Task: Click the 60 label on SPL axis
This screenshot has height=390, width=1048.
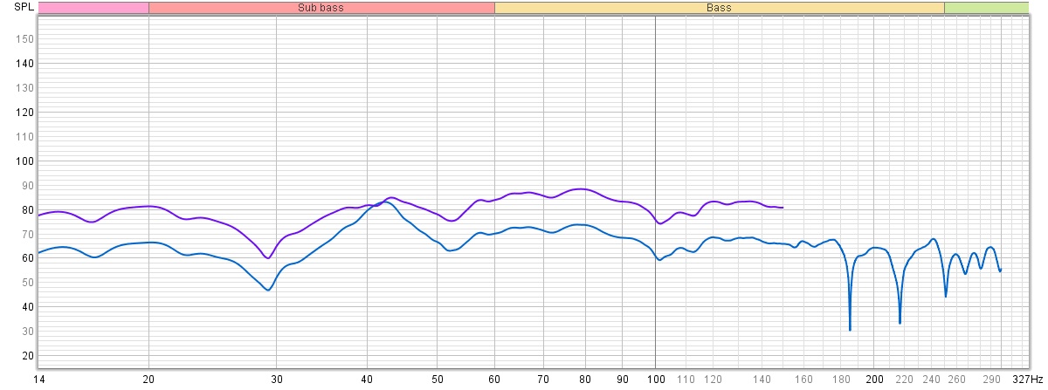Action: [x=27, y=259]
